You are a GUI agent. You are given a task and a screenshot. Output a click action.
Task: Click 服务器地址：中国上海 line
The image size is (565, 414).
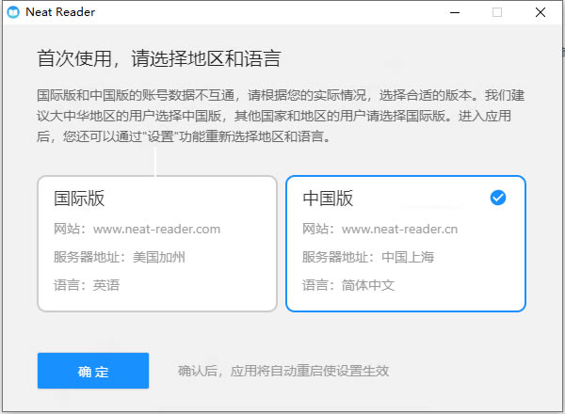point(368,257)
